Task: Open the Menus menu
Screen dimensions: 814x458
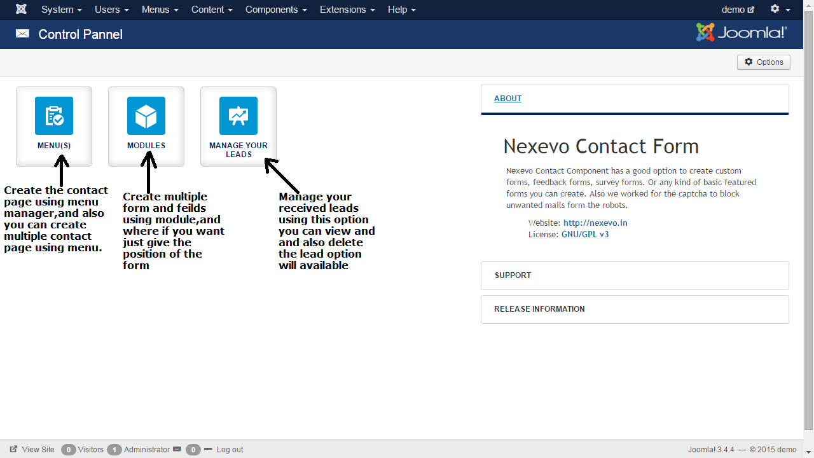Action: [160, 10]
